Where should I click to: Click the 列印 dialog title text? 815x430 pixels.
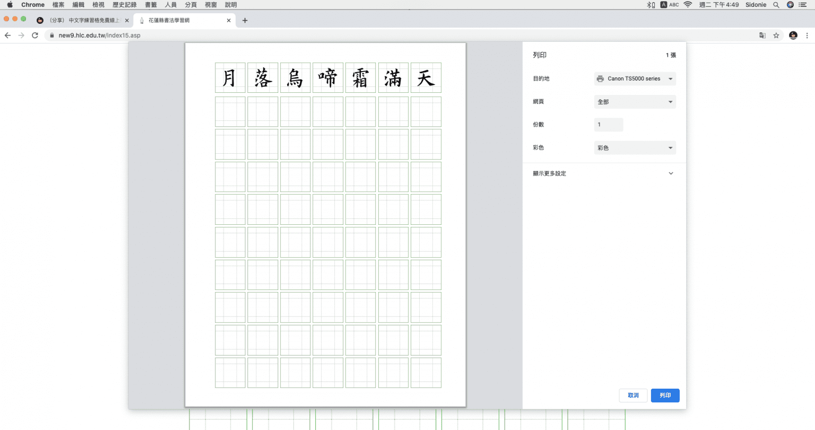(540, 55)
